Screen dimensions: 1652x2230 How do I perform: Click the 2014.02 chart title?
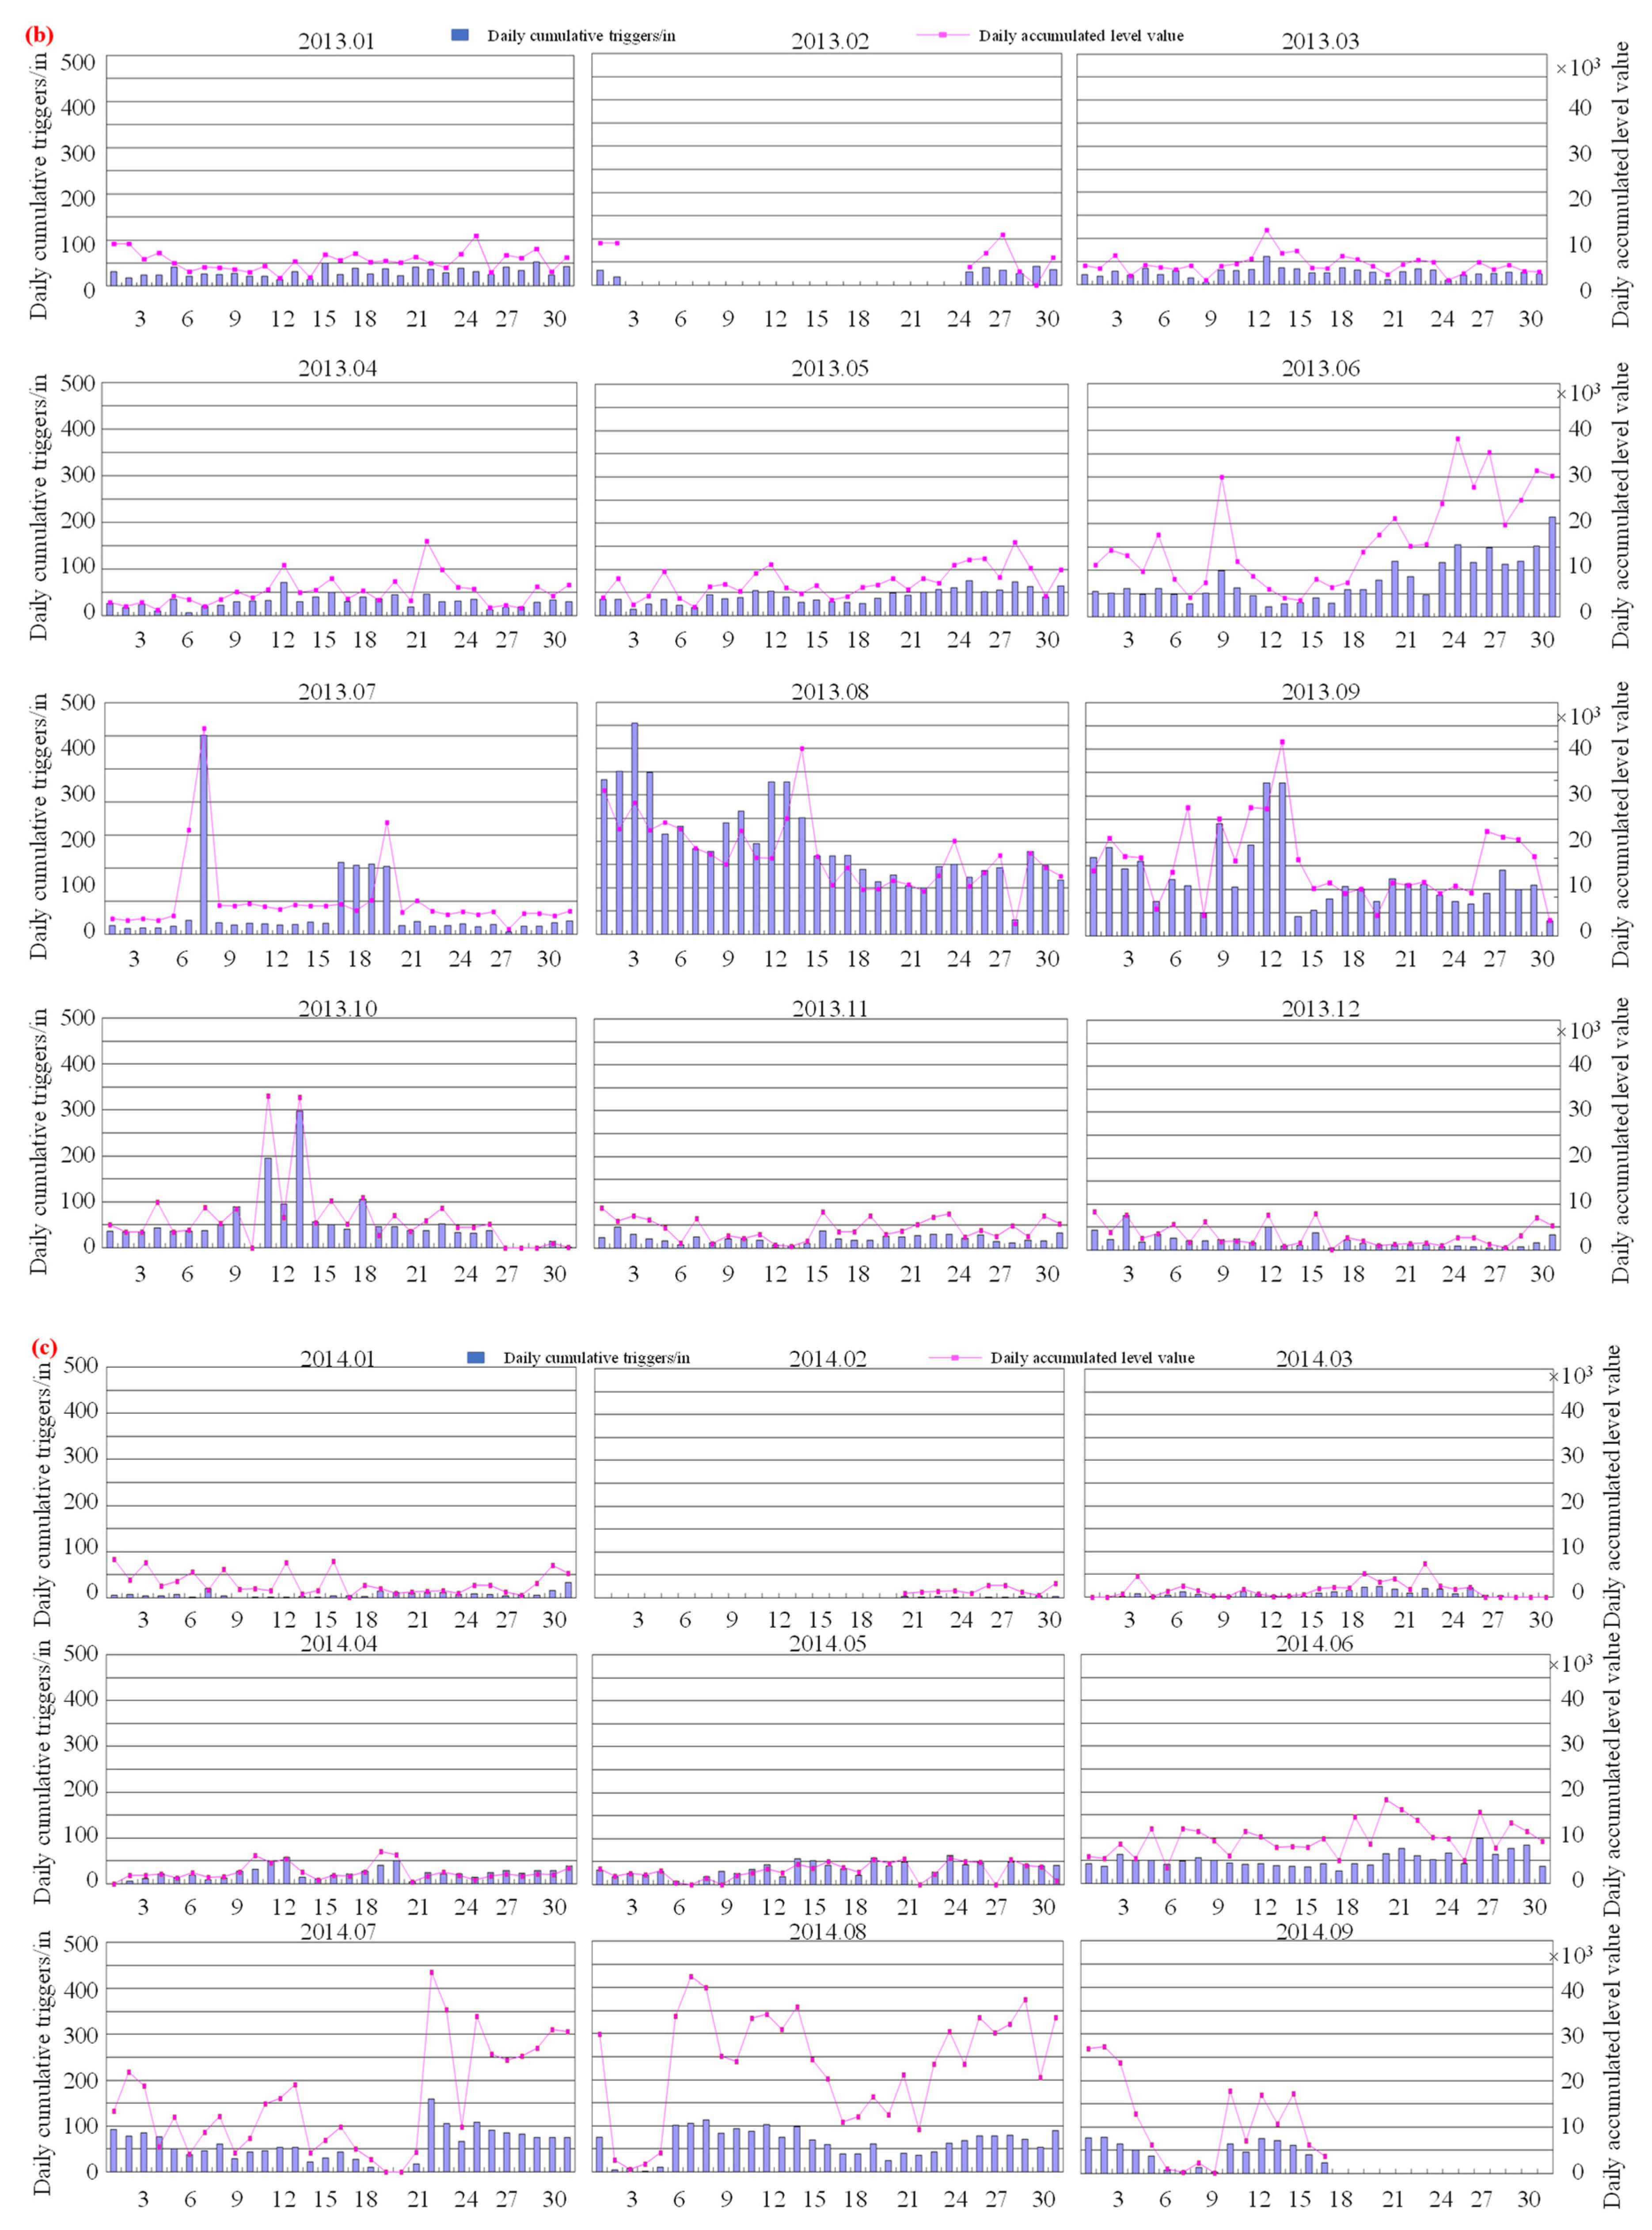(827, 1358)
